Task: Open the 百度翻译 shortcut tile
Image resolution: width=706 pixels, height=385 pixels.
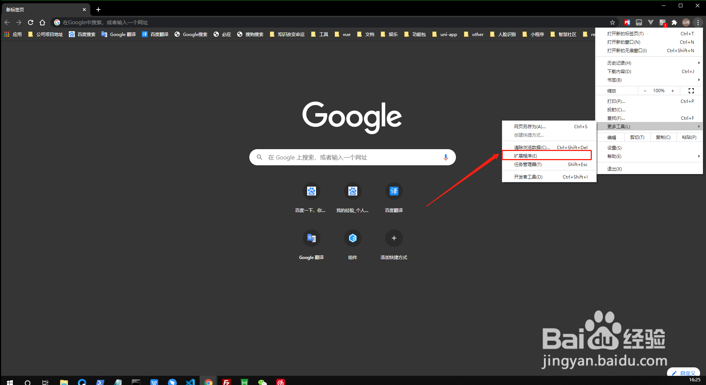Action: (394, 198)
